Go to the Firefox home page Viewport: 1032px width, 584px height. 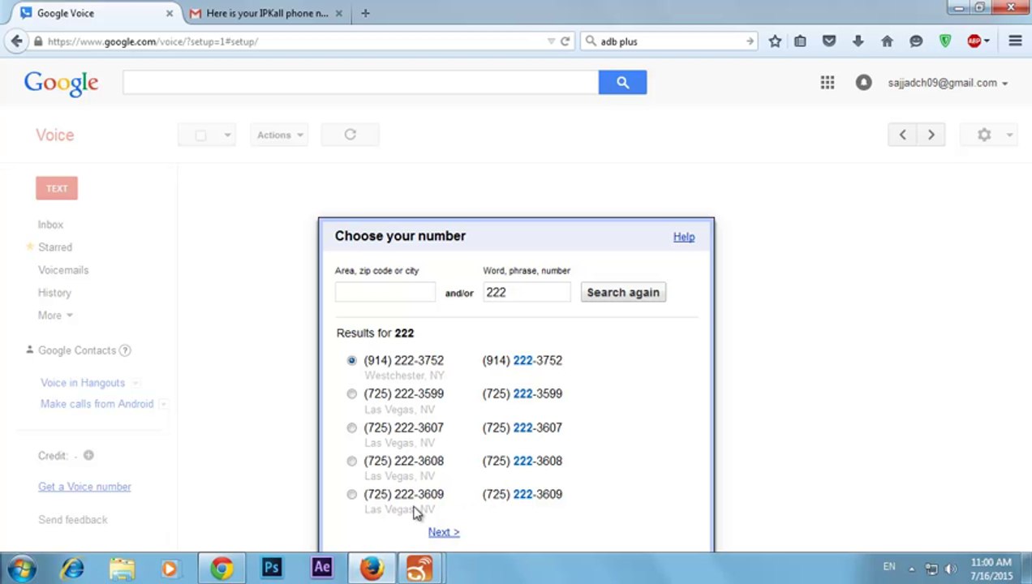[887, 41]
